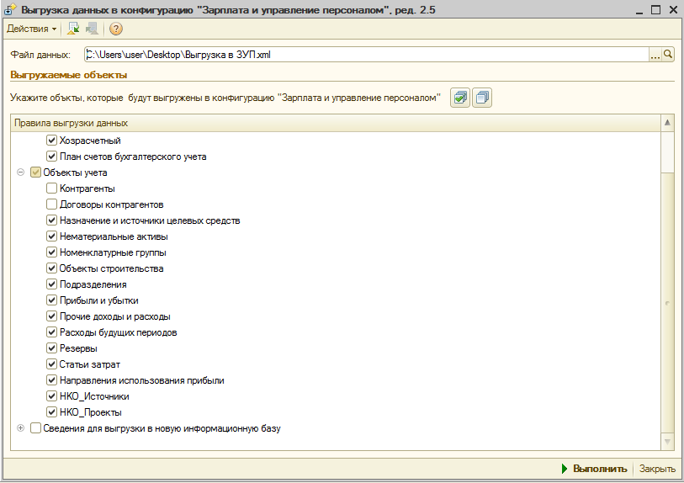Uncheck План счетов бухгалтерского учета
Screen dimensions: 684x483
point(51,157)
